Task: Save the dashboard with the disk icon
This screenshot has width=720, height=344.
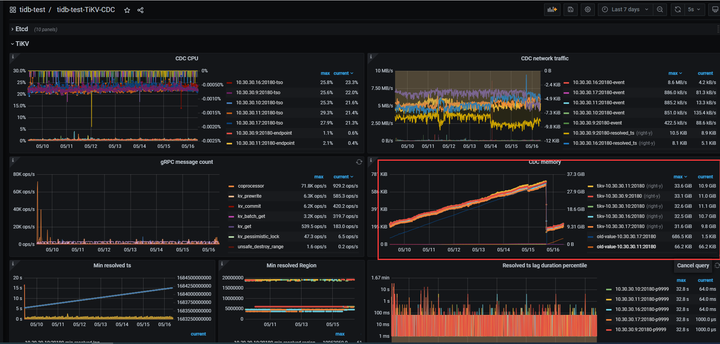Action: click(x=570, y=9)
